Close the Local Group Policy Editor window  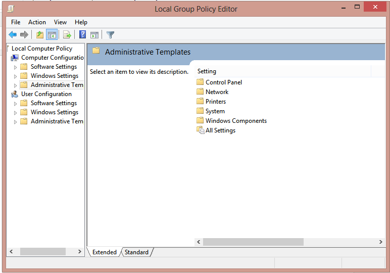375,7
